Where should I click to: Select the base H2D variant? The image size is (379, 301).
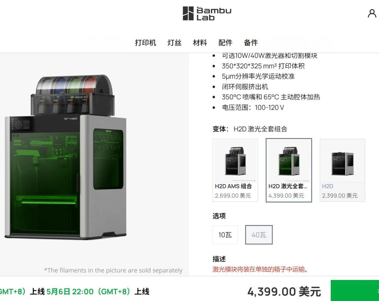pyautogui.click(x=342, y=170)
